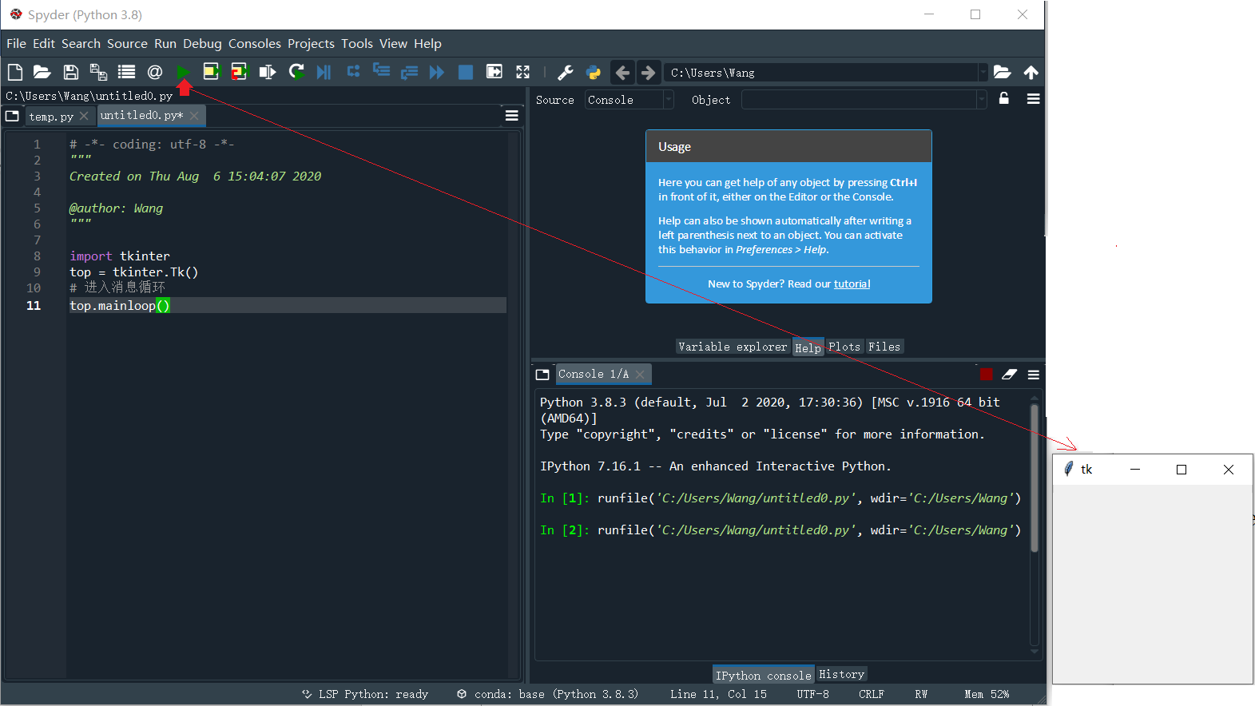
Task: Click the Object input field
Action: (x=859, y=100)
